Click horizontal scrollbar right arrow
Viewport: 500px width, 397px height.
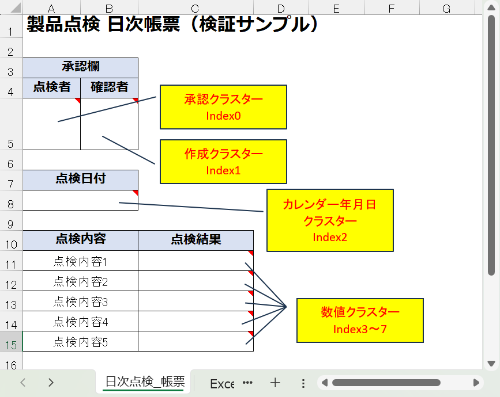point(476,383)
